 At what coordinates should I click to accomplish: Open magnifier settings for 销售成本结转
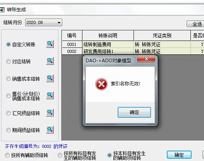pos(50,78)
